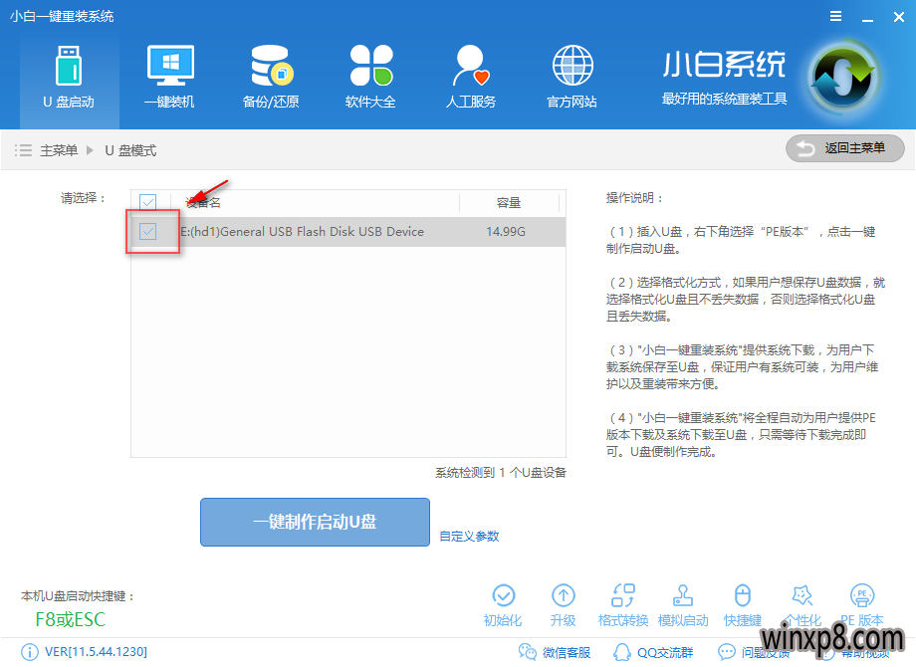The image size is (916, 667).
Task: Click the version info icon
Action: 29,652
